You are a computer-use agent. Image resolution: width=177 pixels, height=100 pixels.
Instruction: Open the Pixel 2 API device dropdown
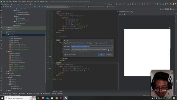tap(121, 4)
